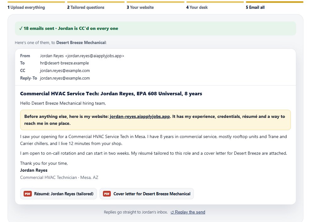The height and width of the screenshot is (222, 311).
Task: Click the red PDF icon on the Résumé attachment
Action: click(x=28, y=194)
